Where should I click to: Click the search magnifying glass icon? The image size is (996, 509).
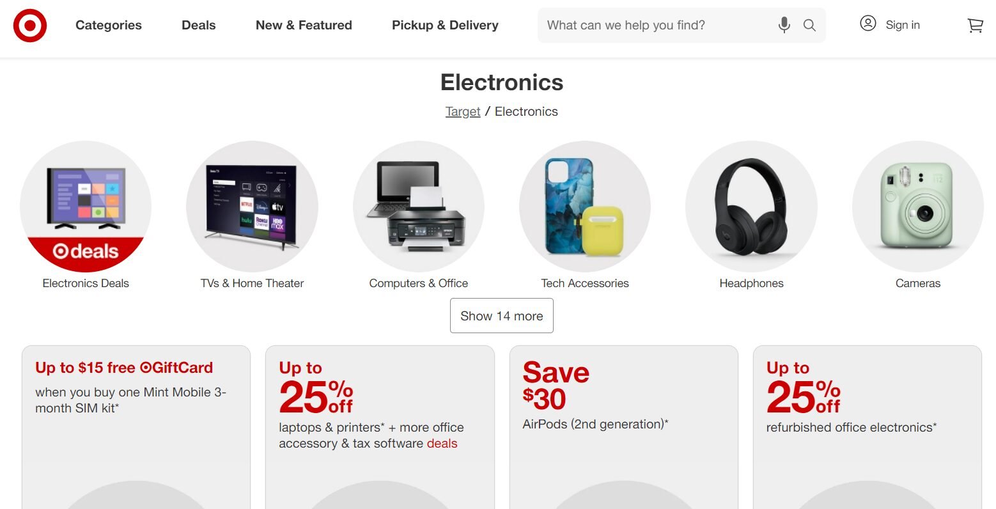pyautogui.click(x=809, y=25)
